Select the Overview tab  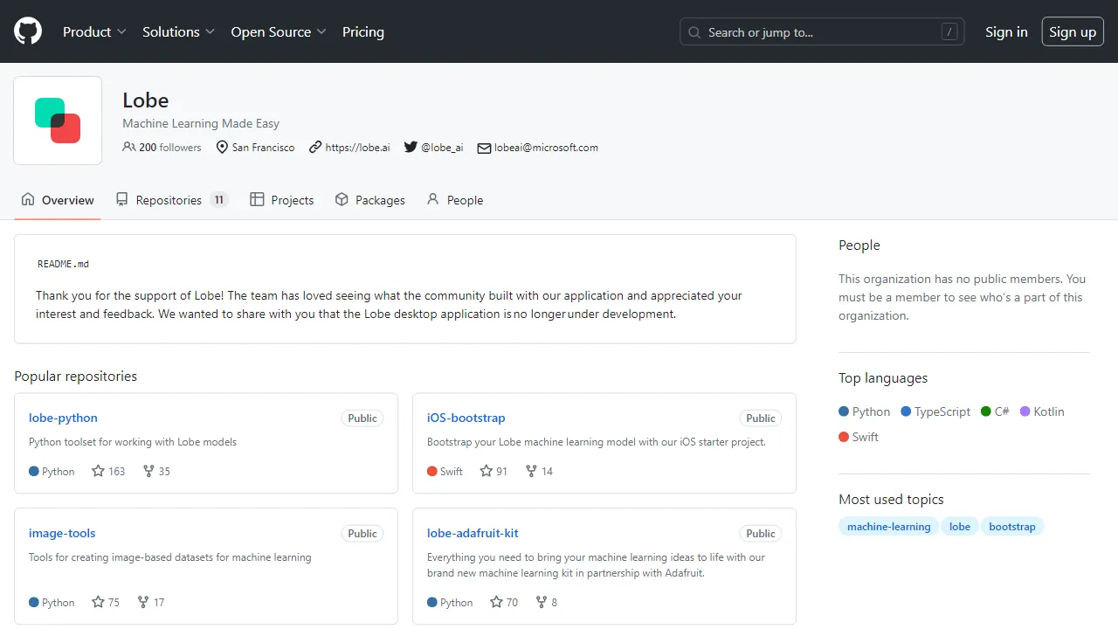click(58, 200)
